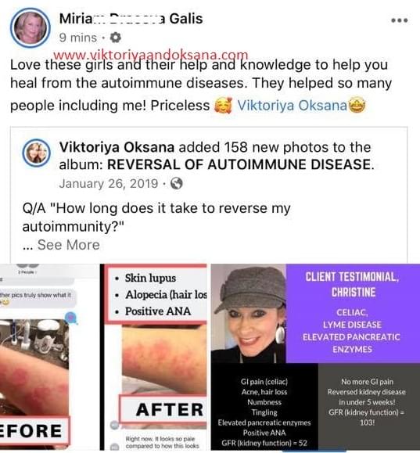The width and height of the screenshot is (420, 453).
Task: Click the 9 mins timestamp
Action: click(78, 38)
